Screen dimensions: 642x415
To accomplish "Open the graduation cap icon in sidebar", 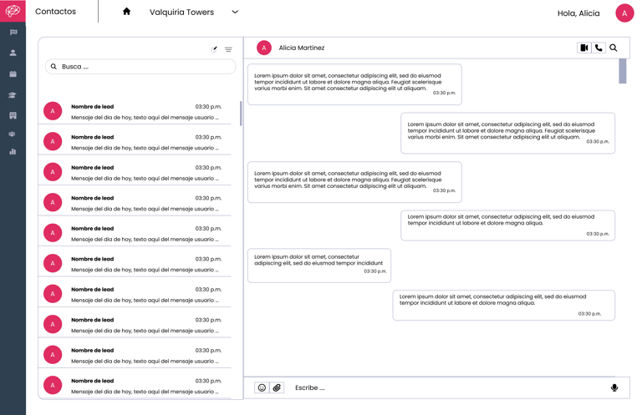I will point(13,95).
